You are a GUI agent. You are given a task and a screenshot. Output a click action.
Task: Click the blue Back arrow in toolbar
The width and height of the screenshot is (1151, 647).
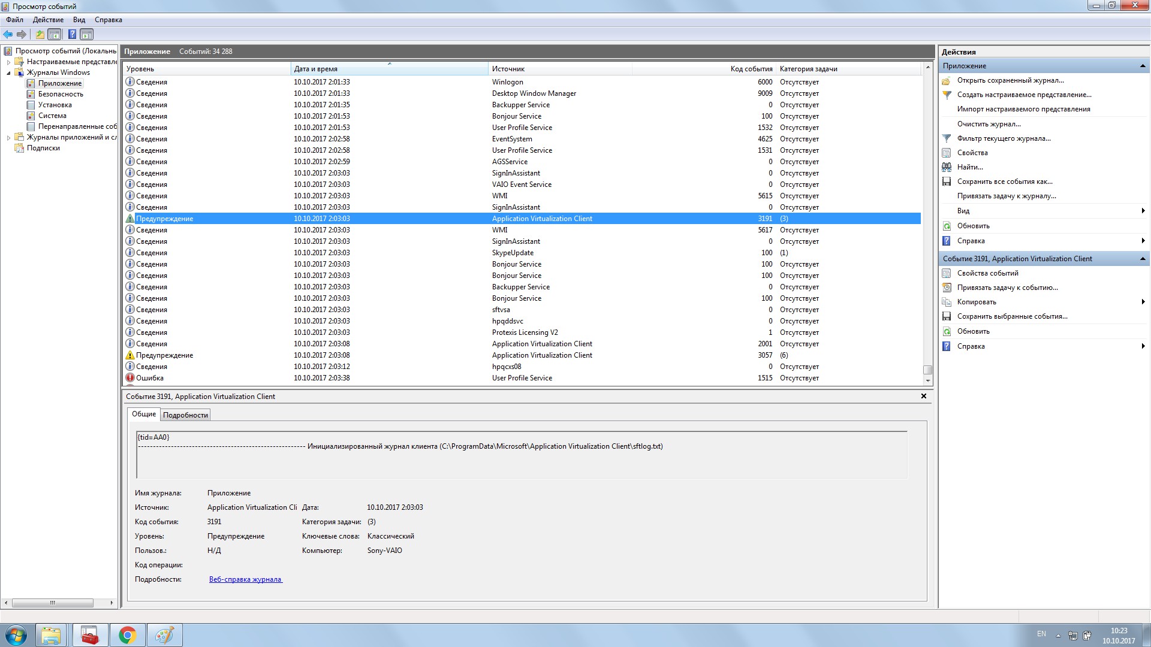[x=8, y=34]
